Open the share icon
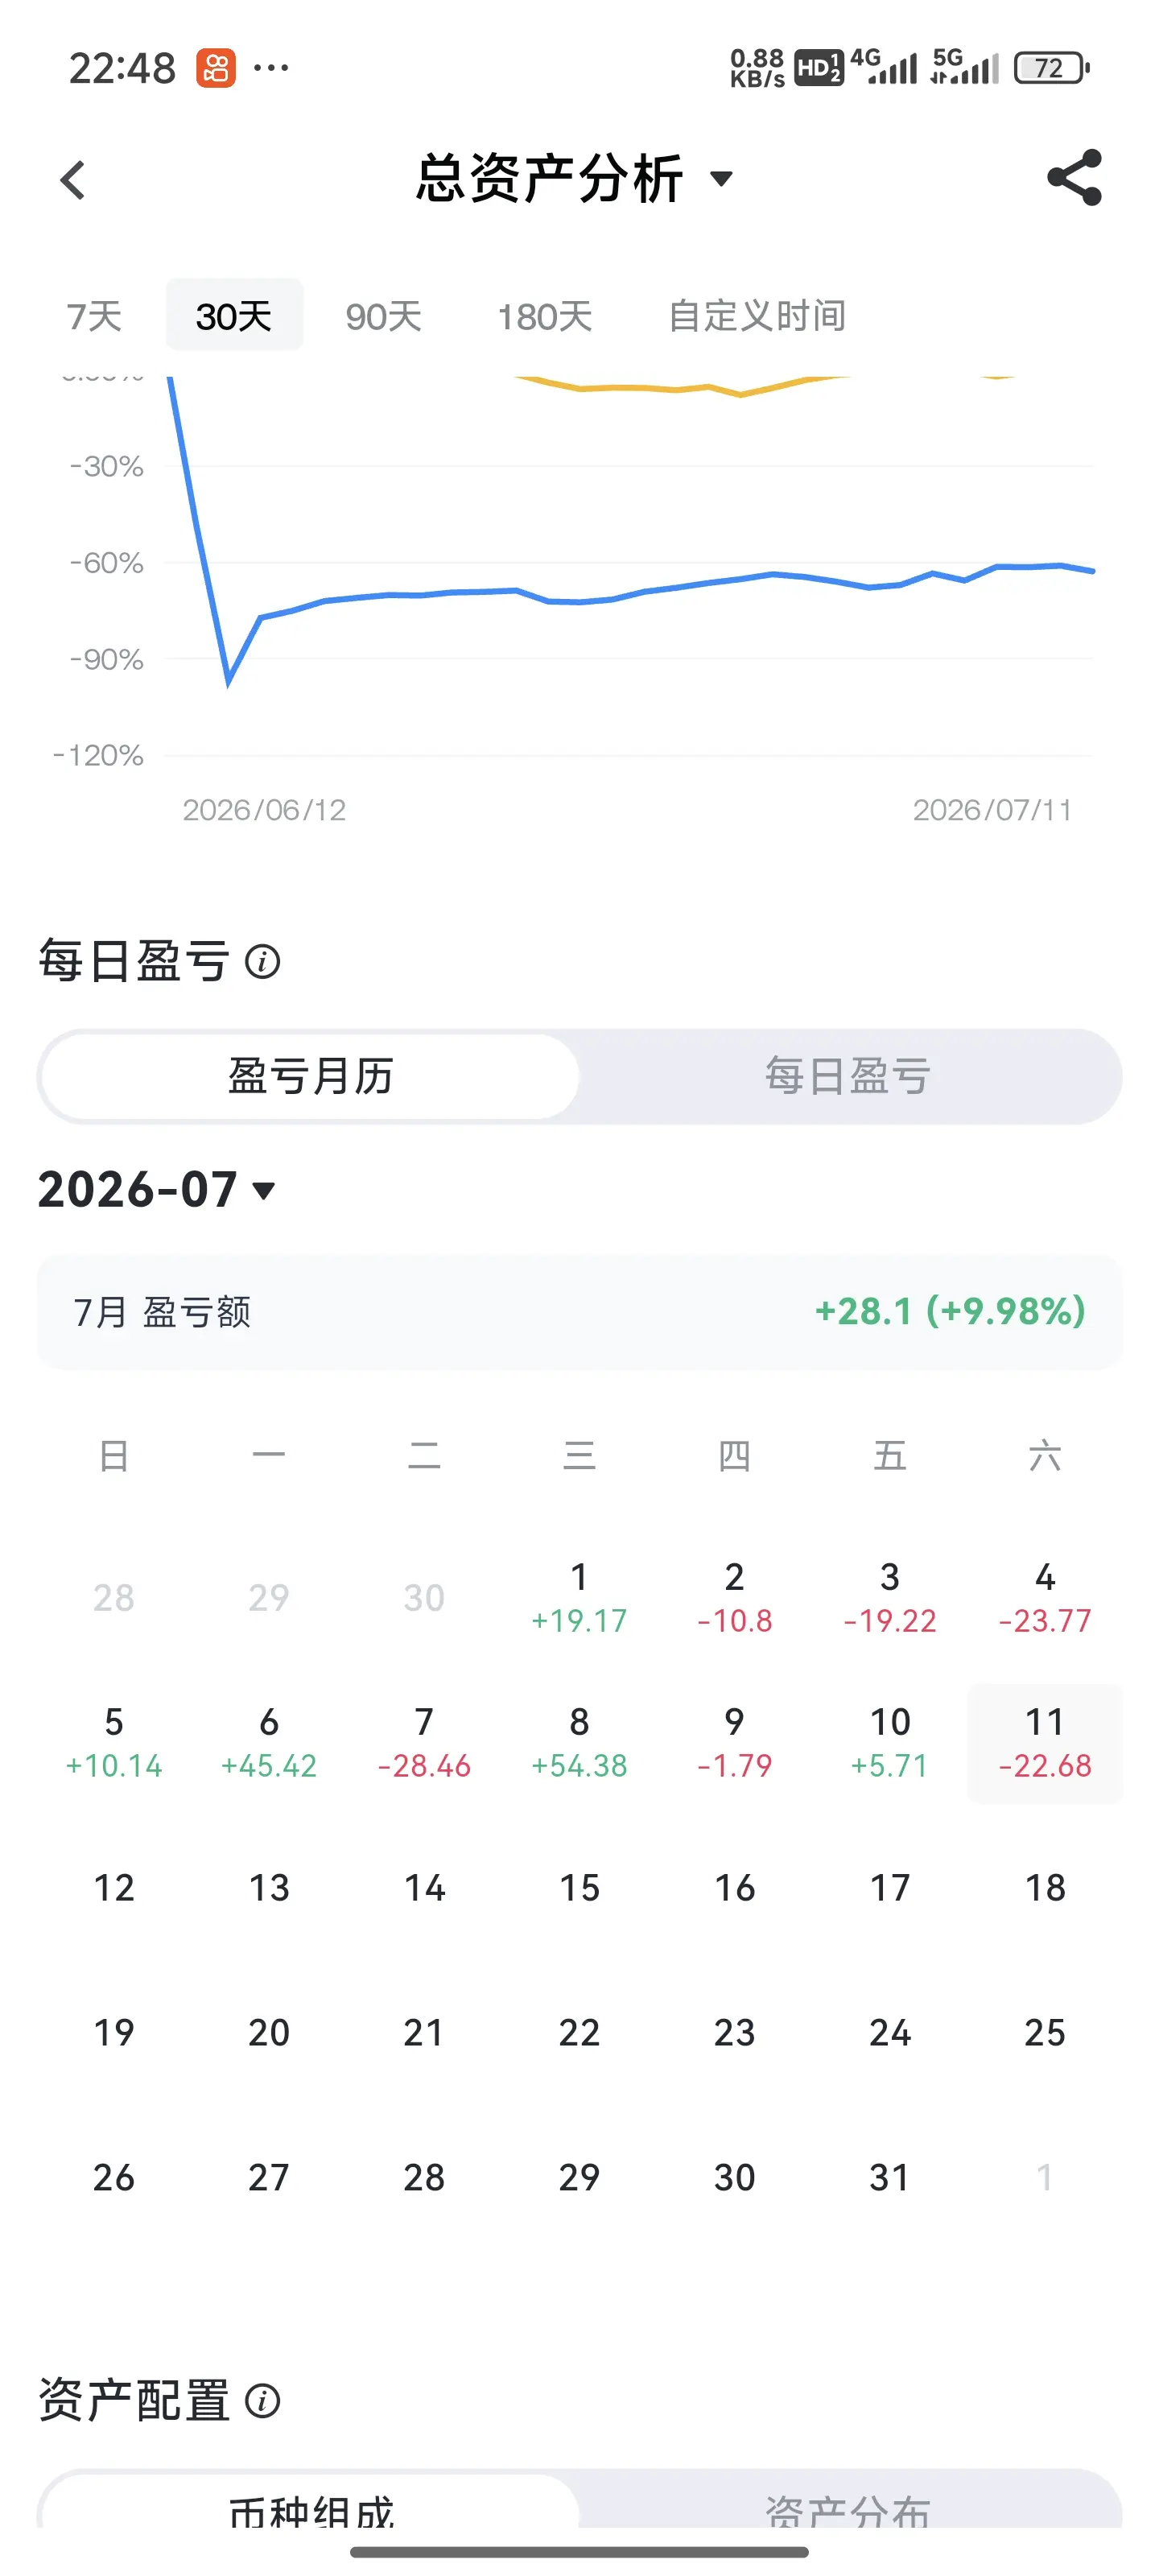This screenshot has height=2576, width=1159. click(1074, 178)
